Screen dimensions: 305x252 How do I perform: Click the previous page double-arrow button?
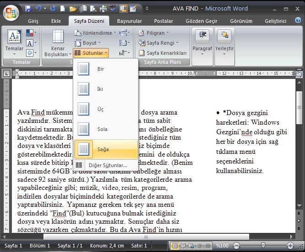[299, 214]
